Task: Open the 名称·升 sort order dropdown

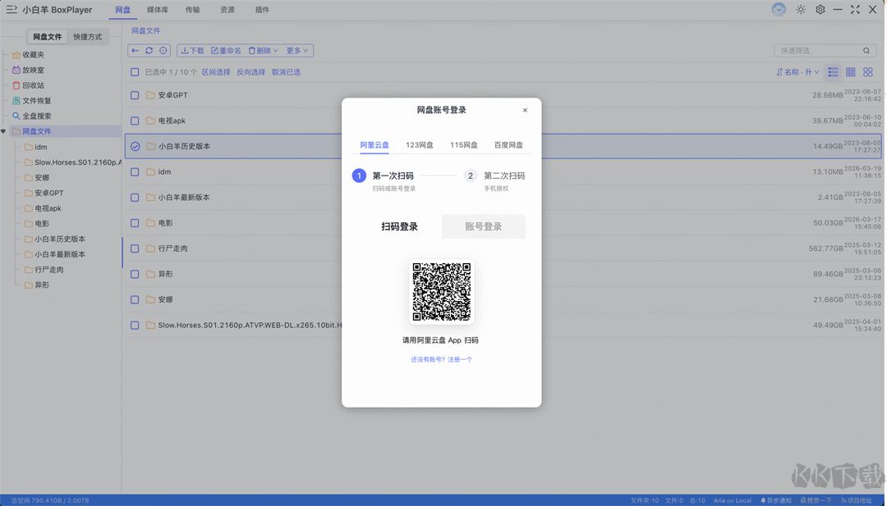Action: coord(797,71)
